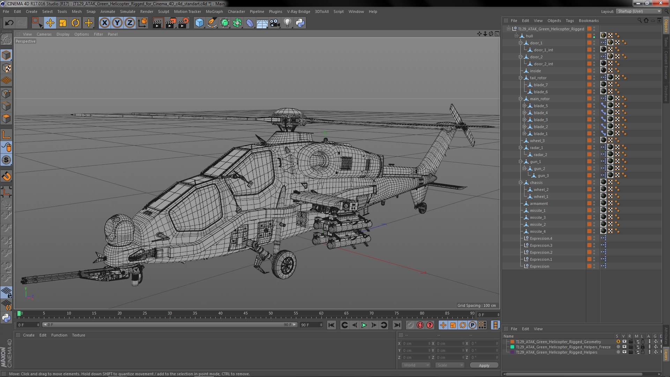Click the Object Manager search icon

(639, 21)
